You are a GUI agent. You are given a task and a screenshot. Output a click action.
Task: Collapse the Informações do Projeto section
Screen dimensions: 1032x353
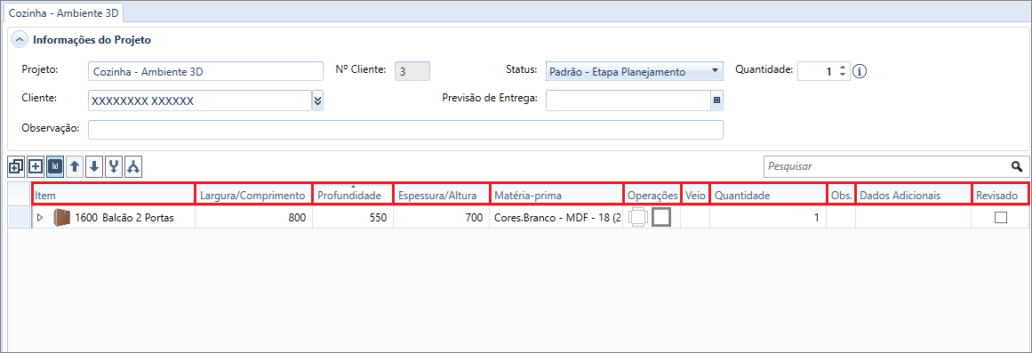pos(20,40)
